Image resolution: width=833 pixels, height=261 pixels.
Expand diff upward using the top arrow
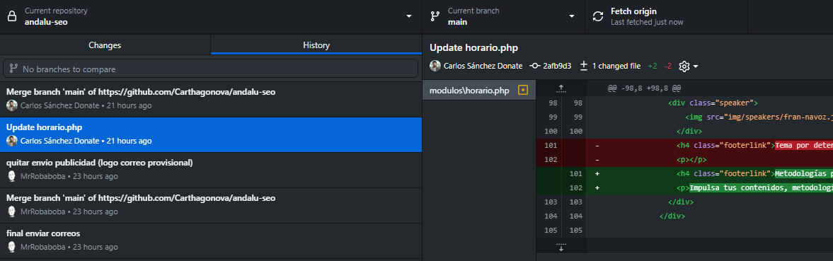coord(561,88)
